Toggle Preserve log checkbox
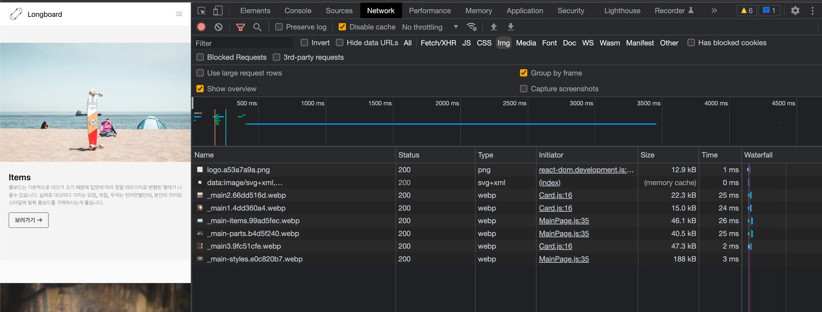The width and height of the screenshot is (822, 312). (279, 27)
